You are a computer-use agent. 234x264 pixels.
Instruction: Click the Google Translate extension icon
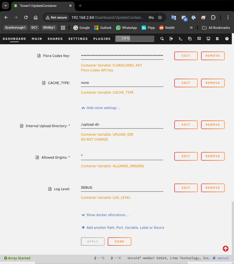[174, 17]
